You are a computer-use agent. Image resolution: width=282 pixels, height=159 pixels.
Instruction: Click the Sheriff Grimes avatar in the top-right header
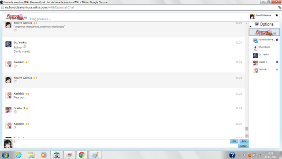tap(252, 17)
